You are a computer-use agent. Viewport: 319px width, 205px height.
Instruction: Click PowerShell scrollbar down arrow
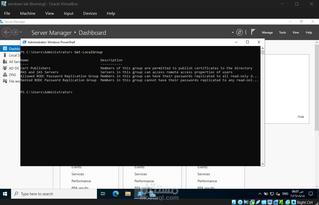(x=262, y=164)
